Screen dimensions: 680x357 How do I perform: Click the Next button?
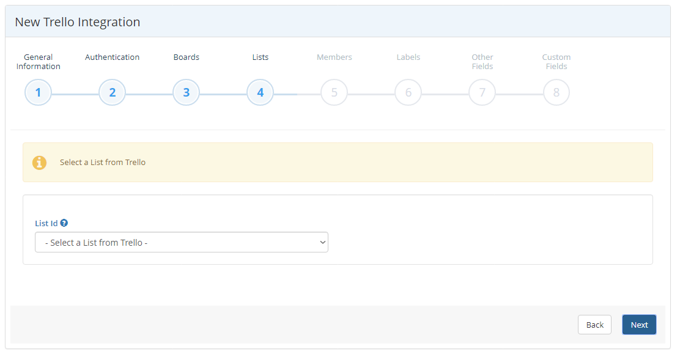tap(639, 325)
